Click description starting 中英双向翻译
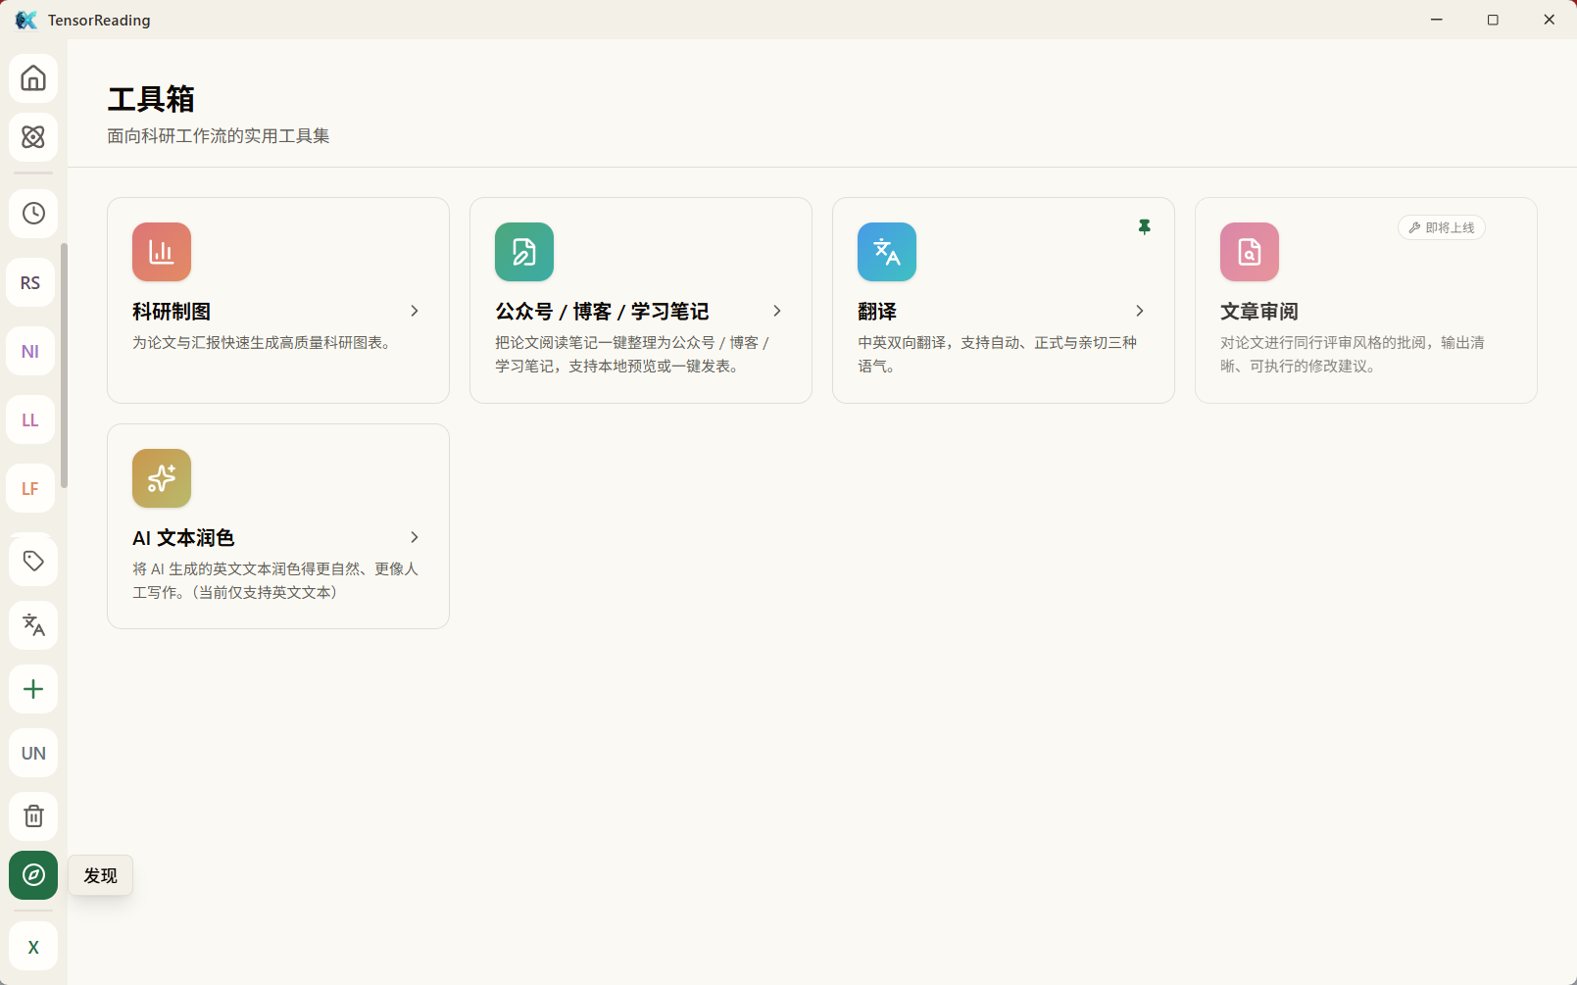 998,355
